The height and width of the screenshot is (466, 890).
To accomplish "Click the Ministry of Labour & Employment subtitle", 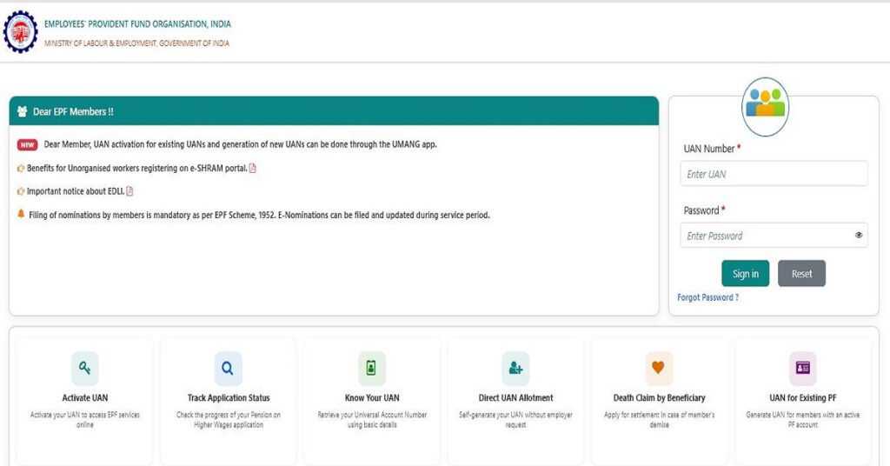I will [136, 43].
